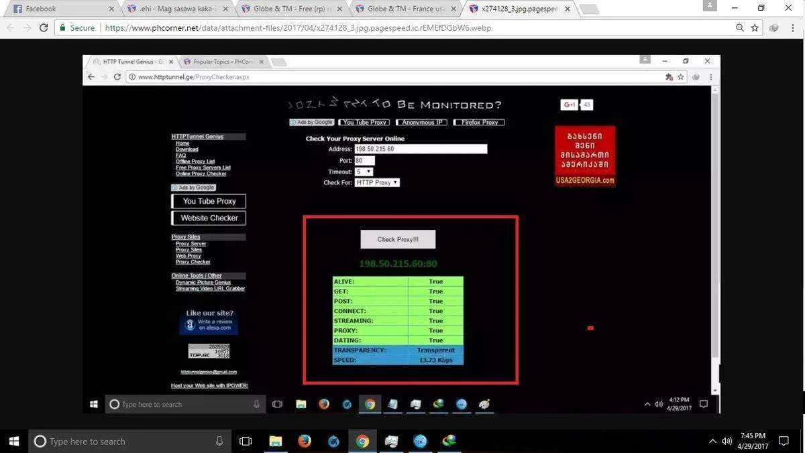
Task: Click the microphone icon in the outer search box
Action: tap(219, 441)
